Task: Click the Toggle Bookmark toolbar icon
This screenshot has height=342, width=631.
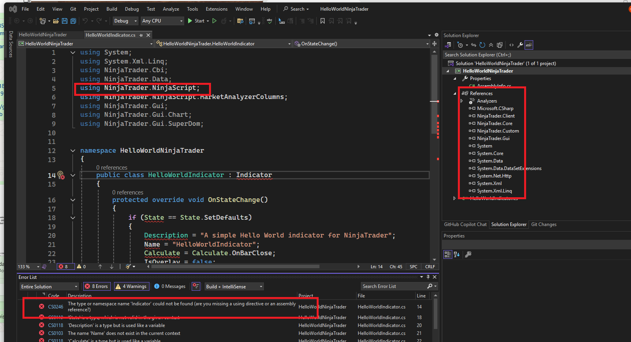Action: click(x=323, y=21)
